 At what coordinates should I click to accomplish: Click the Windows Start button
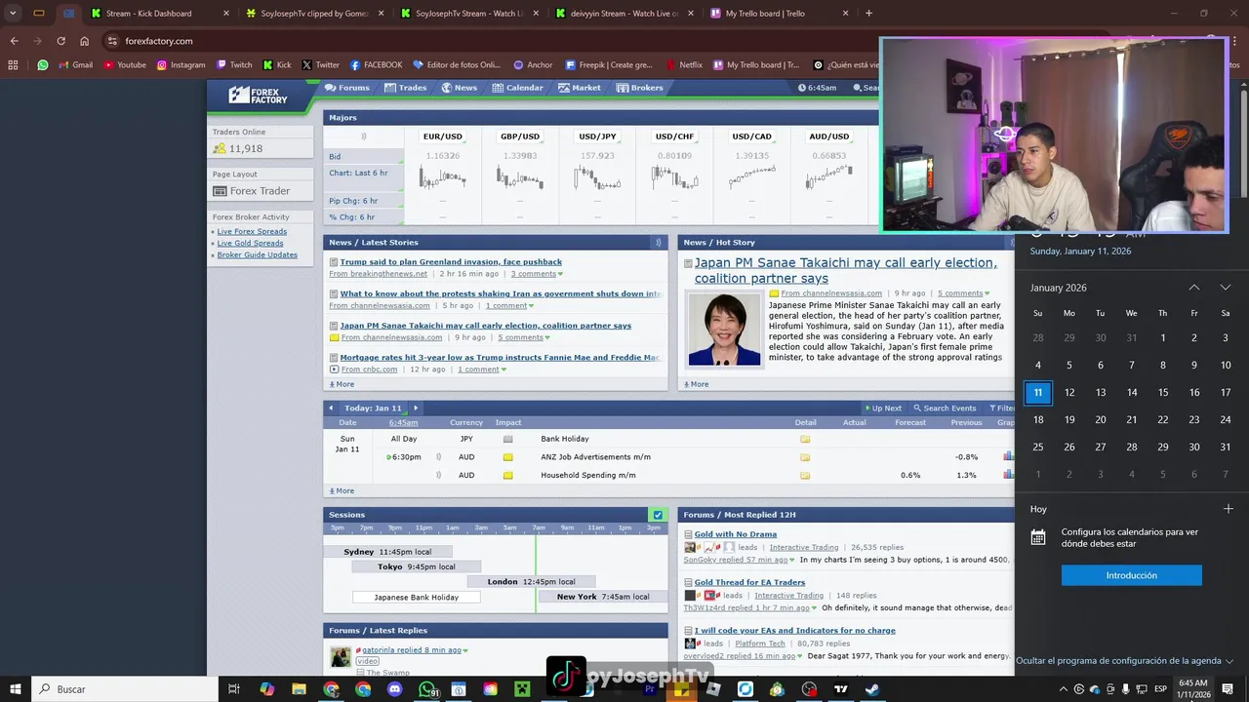click(x=15, y=689)
